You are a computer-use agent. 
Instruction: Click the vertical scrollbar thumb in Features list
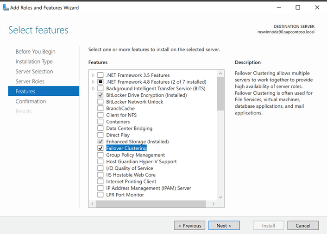220,94
